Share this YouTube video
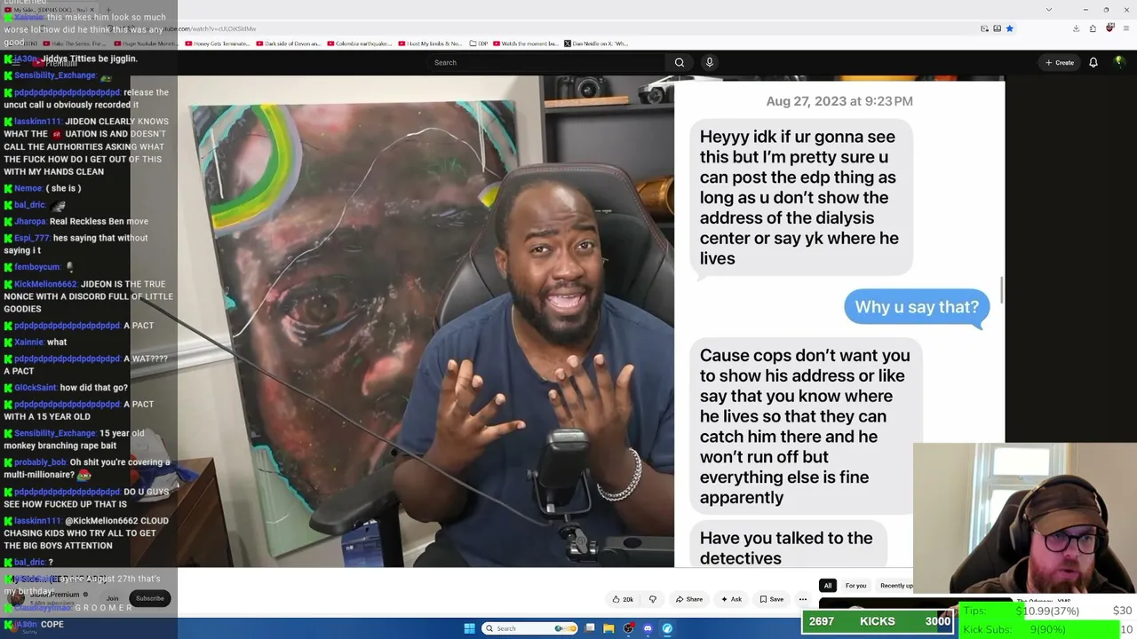The height and width of the screenshot is (639, 1137). [688, 599]
